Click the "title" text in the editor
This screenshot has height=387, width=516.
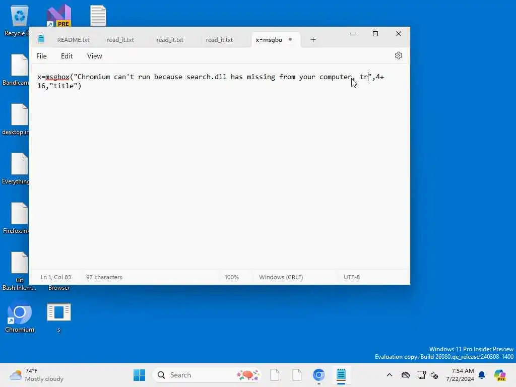63,86
